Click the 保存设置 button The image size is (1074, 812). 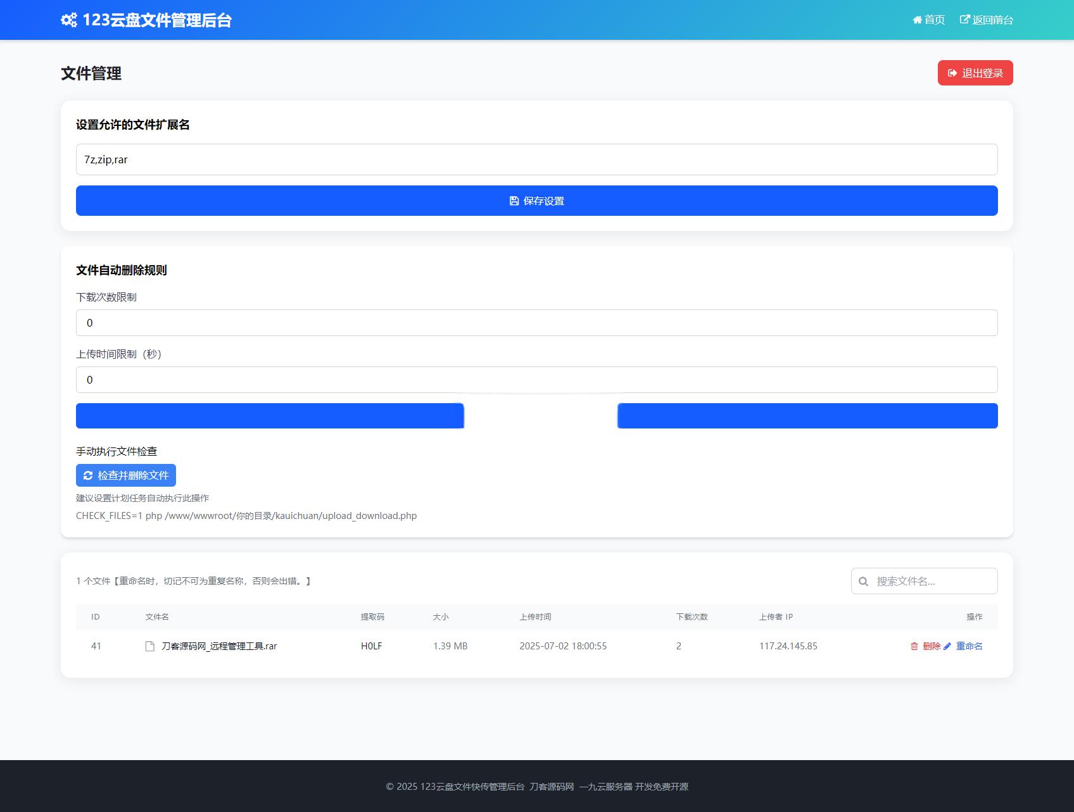pyautogui.click(x=537, y=201)
